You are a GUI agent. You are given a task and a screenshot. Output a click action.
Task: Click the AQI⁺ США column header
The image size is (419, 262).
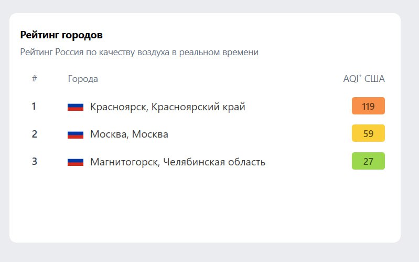(x=363, y=79)
